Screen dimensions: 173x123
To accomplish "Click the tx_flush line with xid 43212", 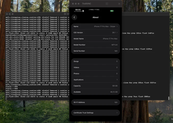I will tap(37, 33).
